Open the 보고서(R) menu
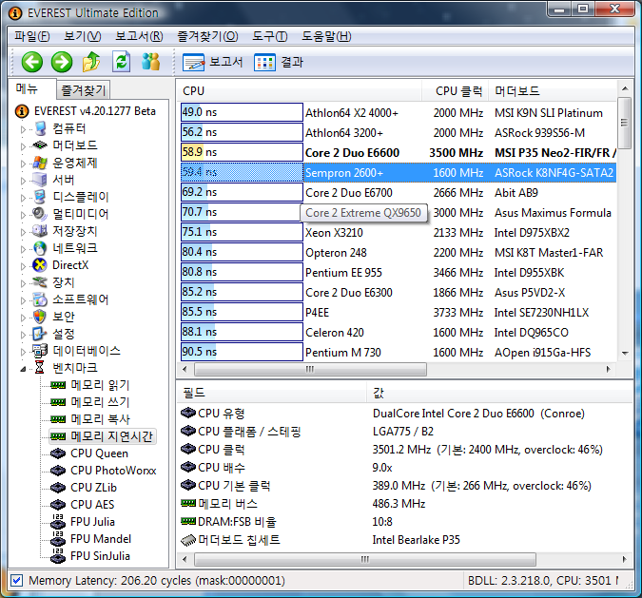Image resolution: width=642 pixels, height=598 pixels. click(139, 36)
